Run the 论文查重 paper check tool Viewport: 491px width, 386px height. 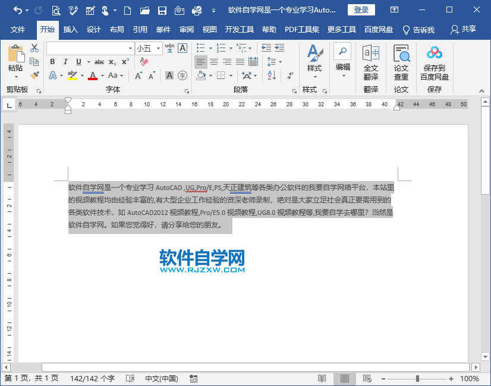pyautogui.click(x=401, y=64)
